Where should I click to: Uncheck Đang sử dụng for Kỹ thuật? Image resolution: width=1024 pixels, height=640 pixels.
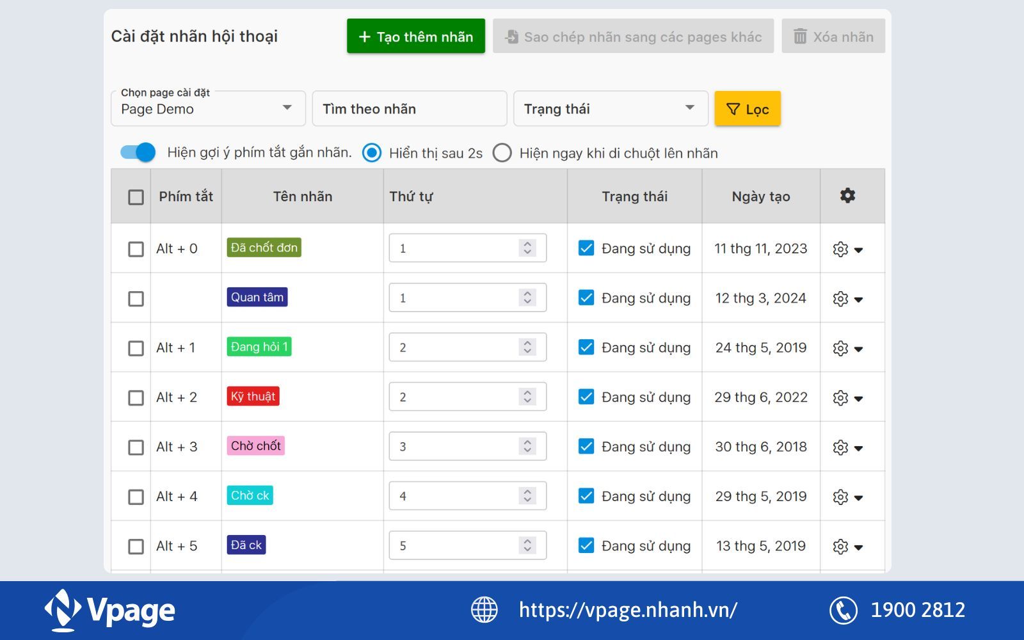pos(586,397)
